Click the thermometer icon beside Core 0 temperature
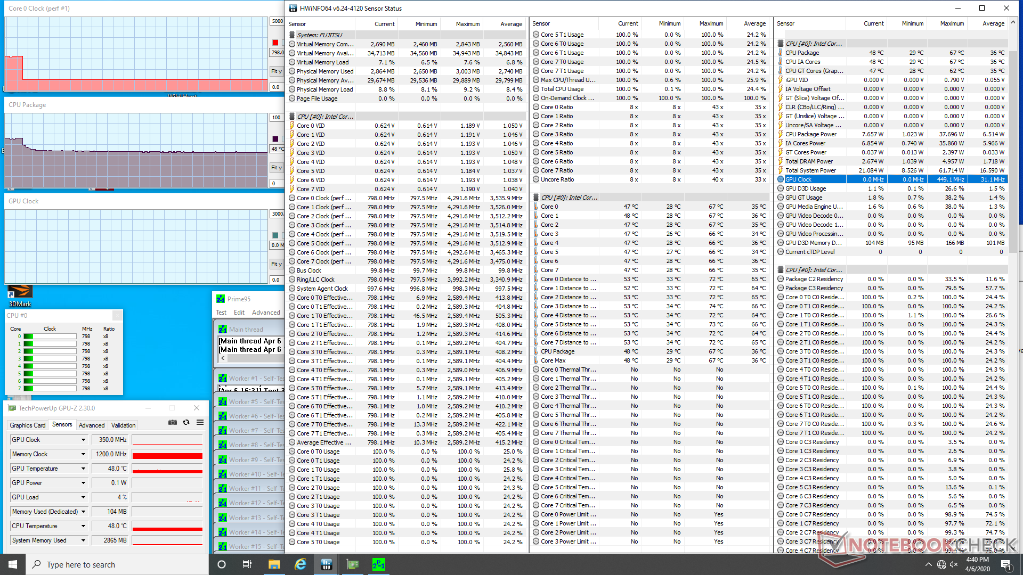 point(535,207)
